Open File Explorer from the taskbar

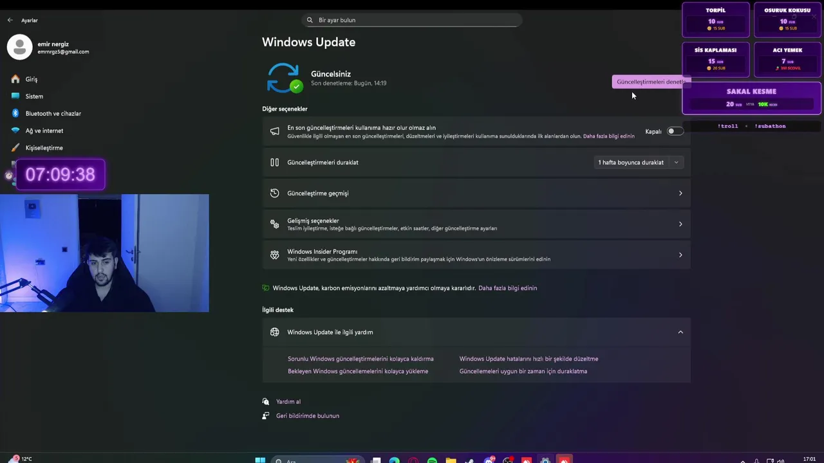451,460
